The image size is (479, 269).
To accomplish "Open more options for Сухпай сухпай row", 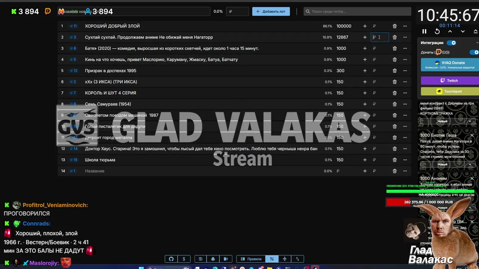I will (405, 37).
